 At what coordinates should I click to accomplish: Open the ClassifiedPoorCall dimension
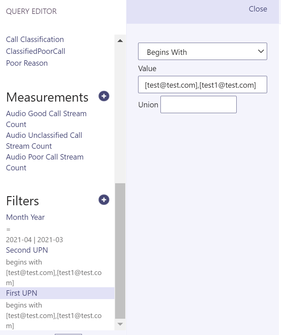coord(35,51)
